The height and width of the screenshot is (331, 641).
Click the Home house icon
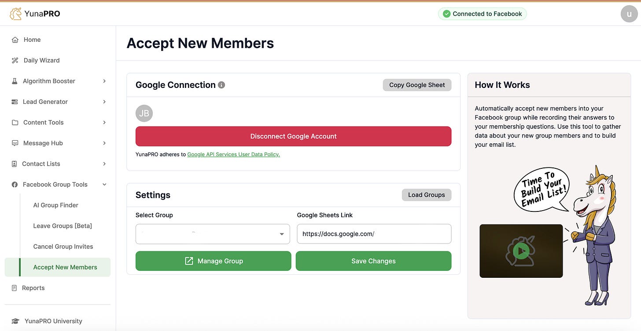15,40
